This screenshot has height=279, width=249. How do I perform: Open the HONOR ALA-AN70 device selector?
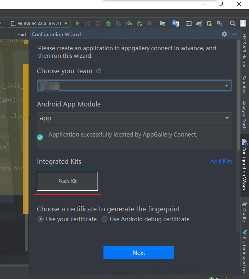pos(39,23)
